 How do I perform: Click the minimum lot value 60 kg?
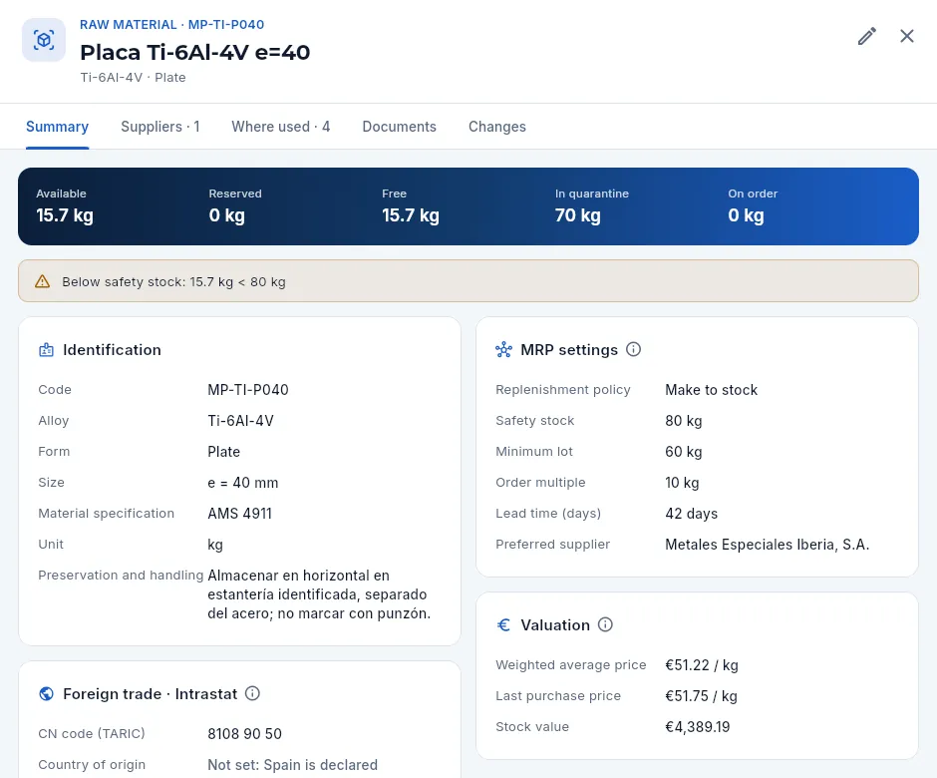click(684, 452)
